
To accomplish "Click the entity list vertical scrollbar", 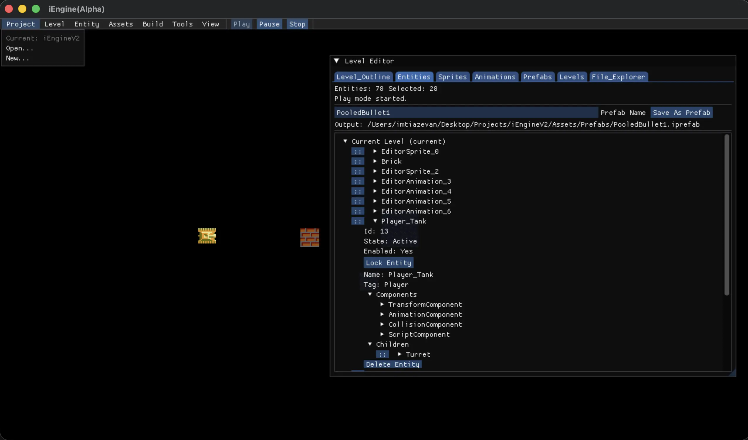I will click(x=727, y=215).
